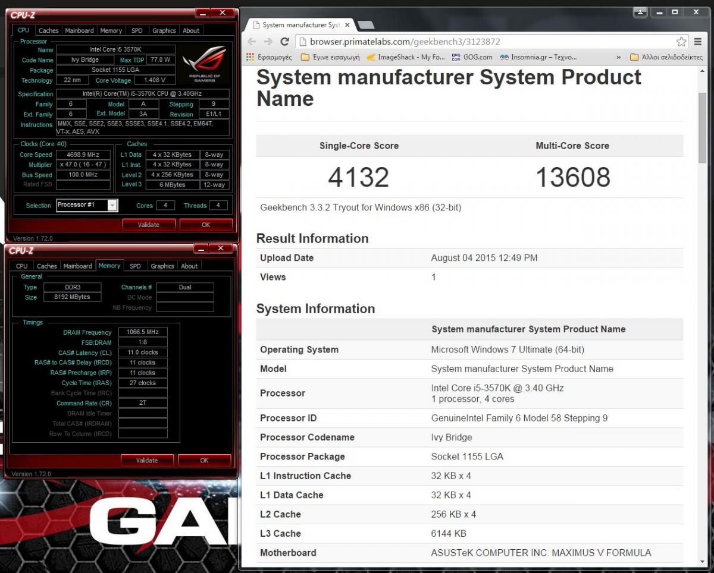The height and width of the screenshot is (573, 714).
Task: Reload the Geekbench results page
Action: [x=284, y=42]
